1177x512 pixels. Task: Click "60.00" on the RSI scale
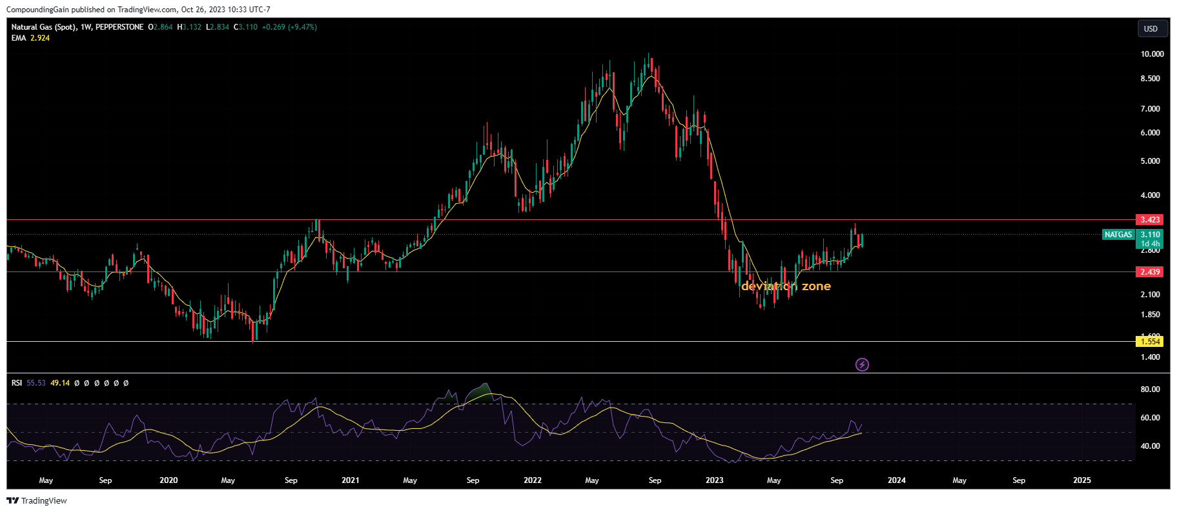point(1150,418)
